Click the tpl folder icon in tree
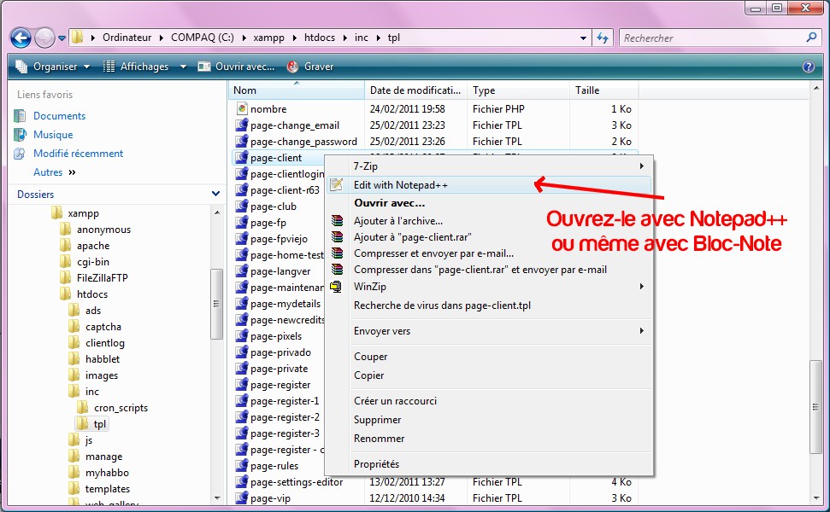830x512 pixels. click(x=83, y=424)
